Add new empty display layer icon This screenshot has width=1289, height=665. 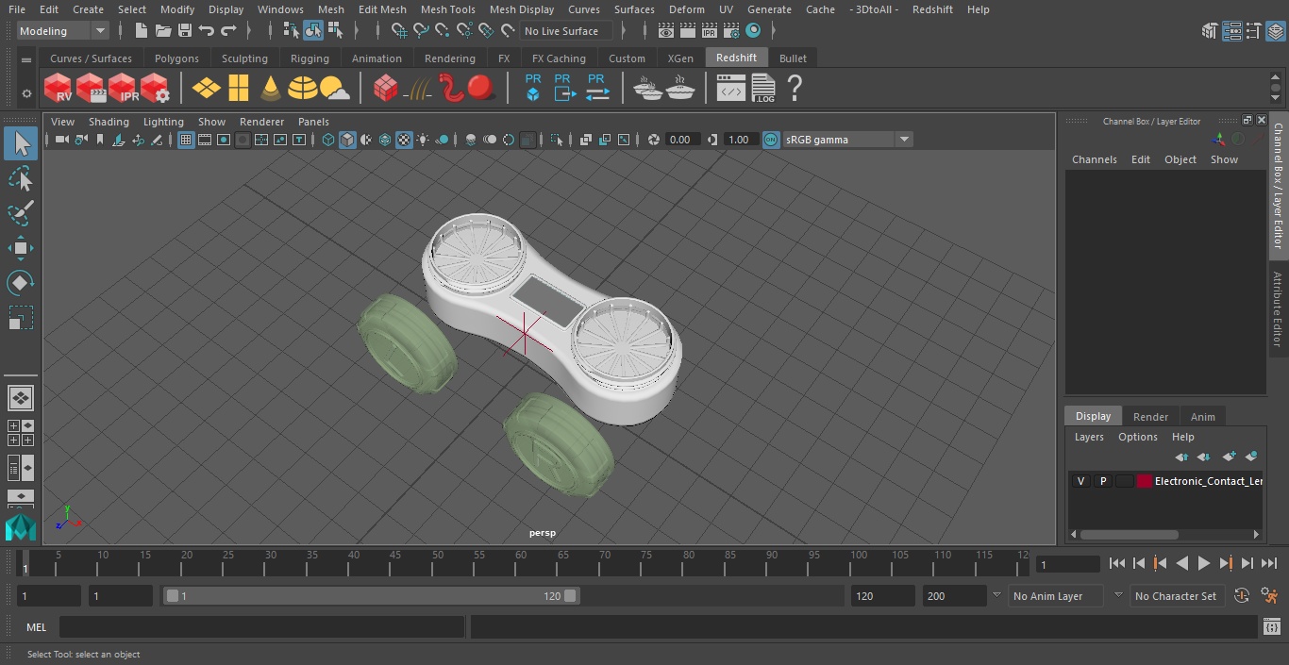1229,457
